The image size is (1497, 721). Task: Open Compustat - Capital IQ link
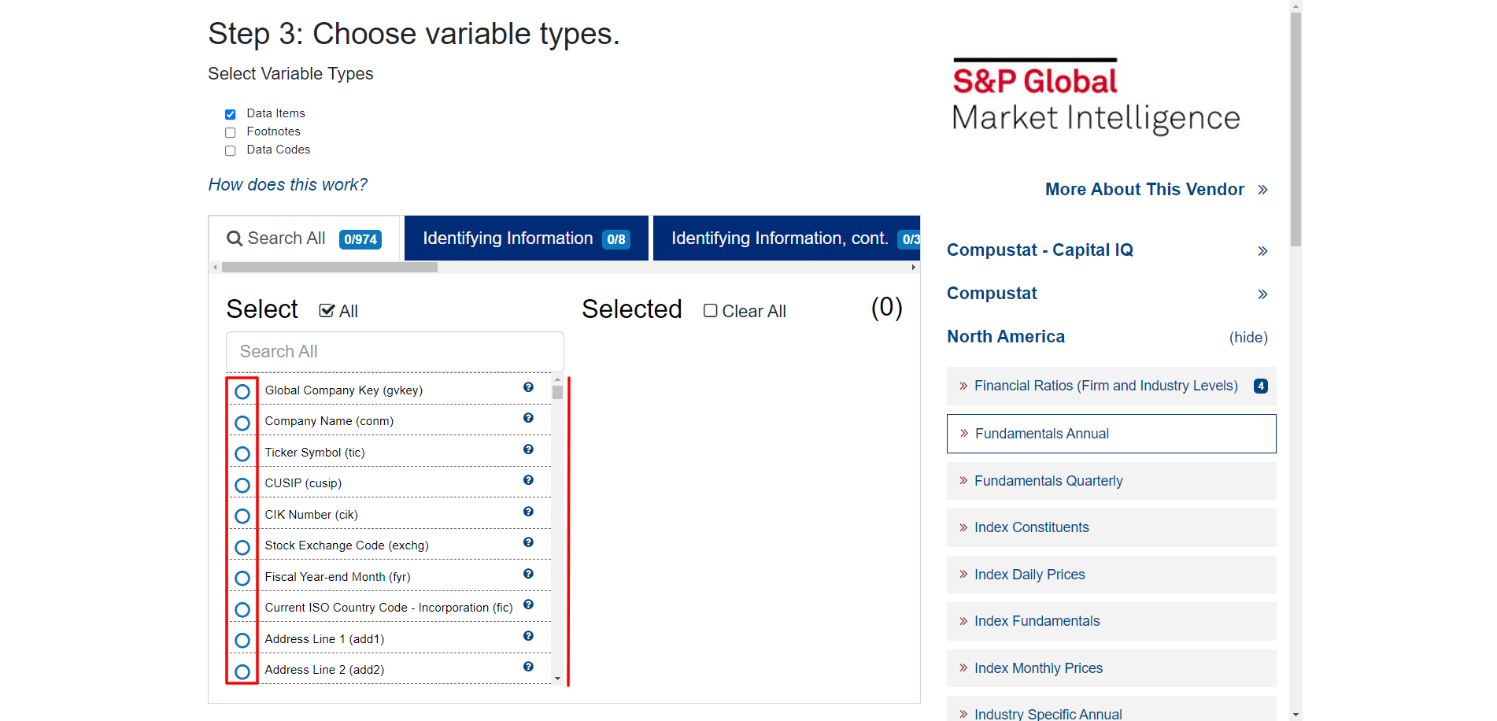tap(1040, 250)
